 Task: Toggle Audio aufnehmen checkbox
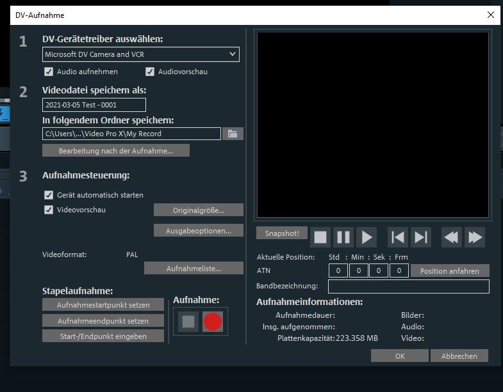[x=49, y=72]
